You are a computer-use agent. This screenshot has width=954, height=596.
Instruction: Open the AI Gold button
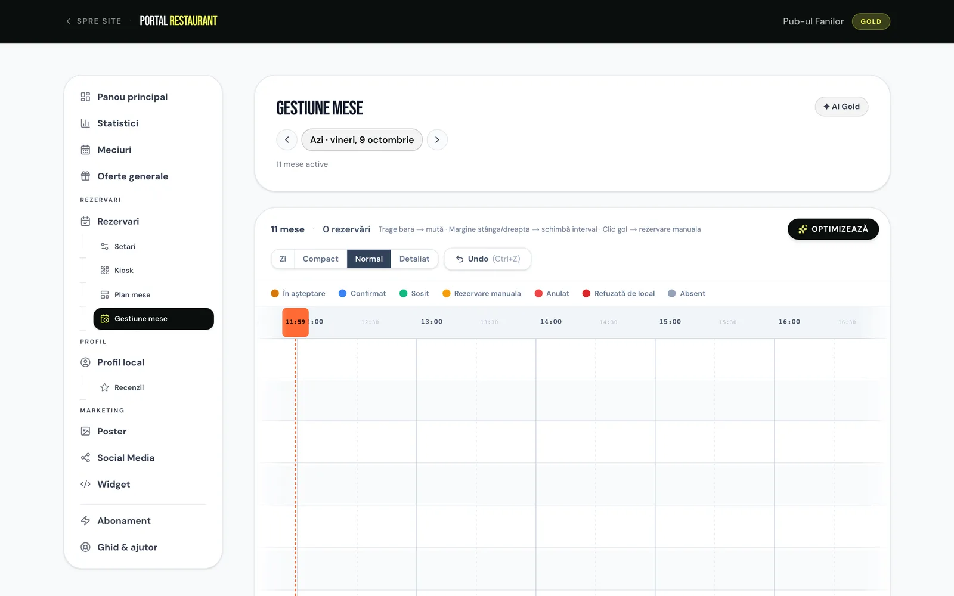pyautogui.click(x=841, y=107)
